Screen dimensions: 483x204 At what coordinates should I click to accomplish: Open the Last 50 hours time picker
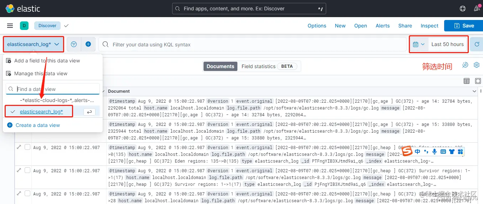pos(447,44)
